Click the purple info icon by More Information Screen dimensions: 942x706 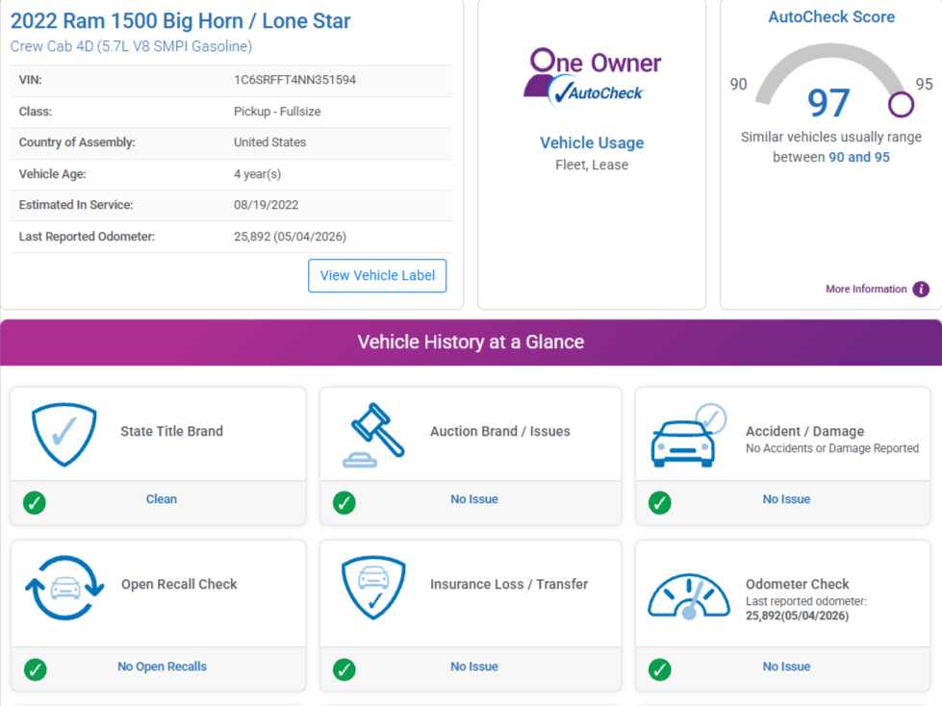(921, 289)
